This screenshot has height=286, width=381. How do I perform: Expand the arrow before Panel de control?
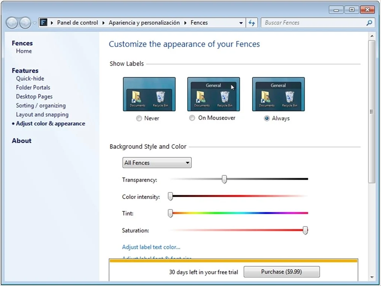[52, 23]
